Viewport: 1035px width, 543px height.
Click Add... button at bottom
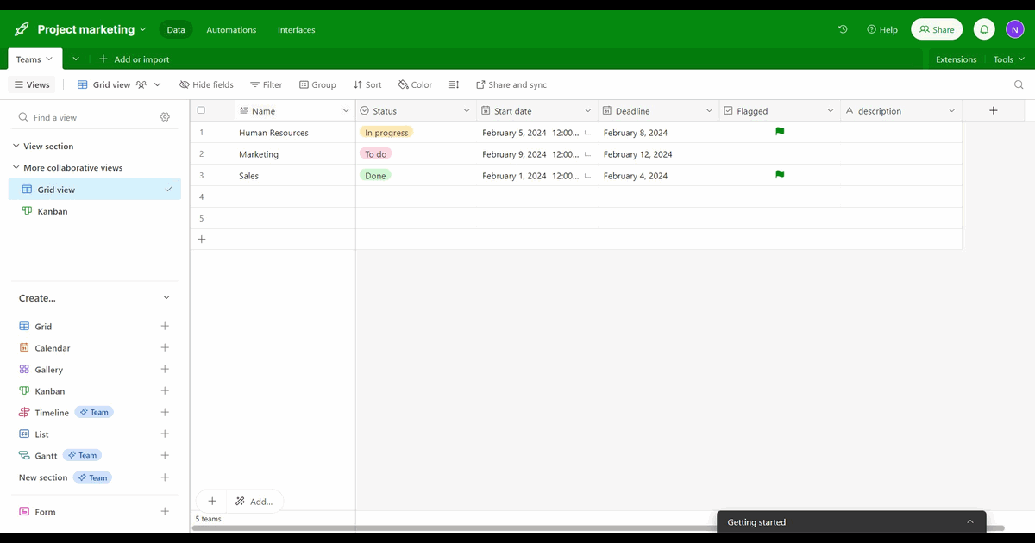(x=254, y=501)
